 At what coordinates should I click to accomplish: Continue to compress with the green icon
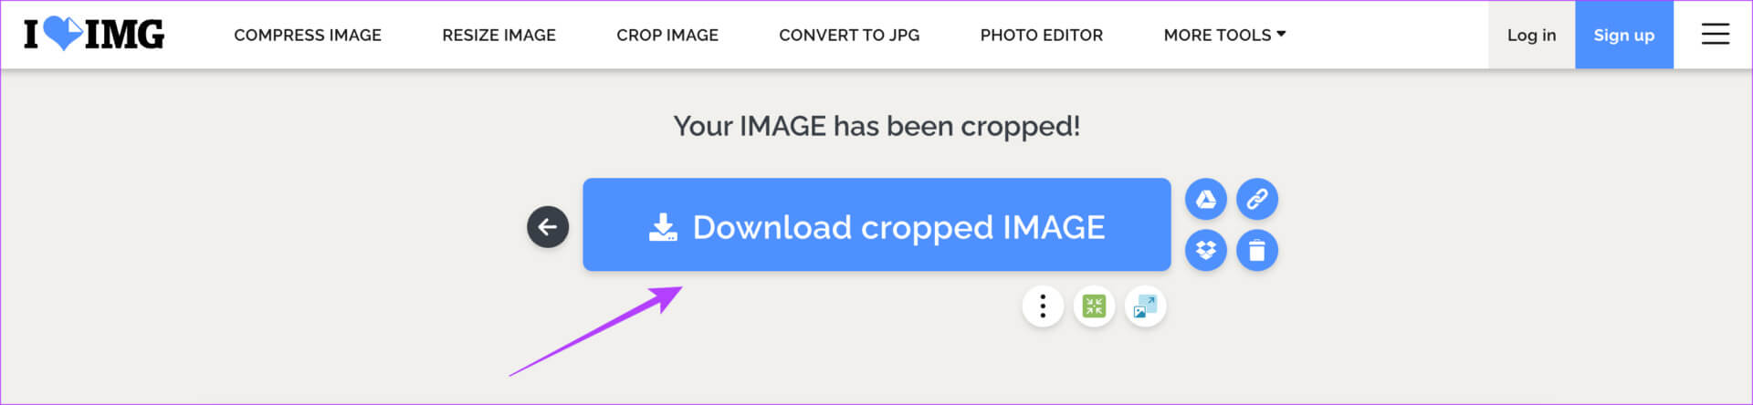coord(1094,306)
